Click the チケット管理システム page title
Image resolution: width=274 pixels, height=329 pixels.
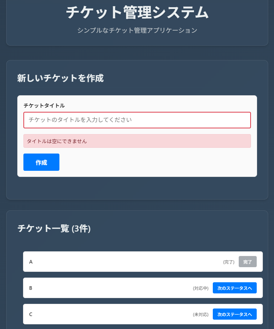click(137, 12)
